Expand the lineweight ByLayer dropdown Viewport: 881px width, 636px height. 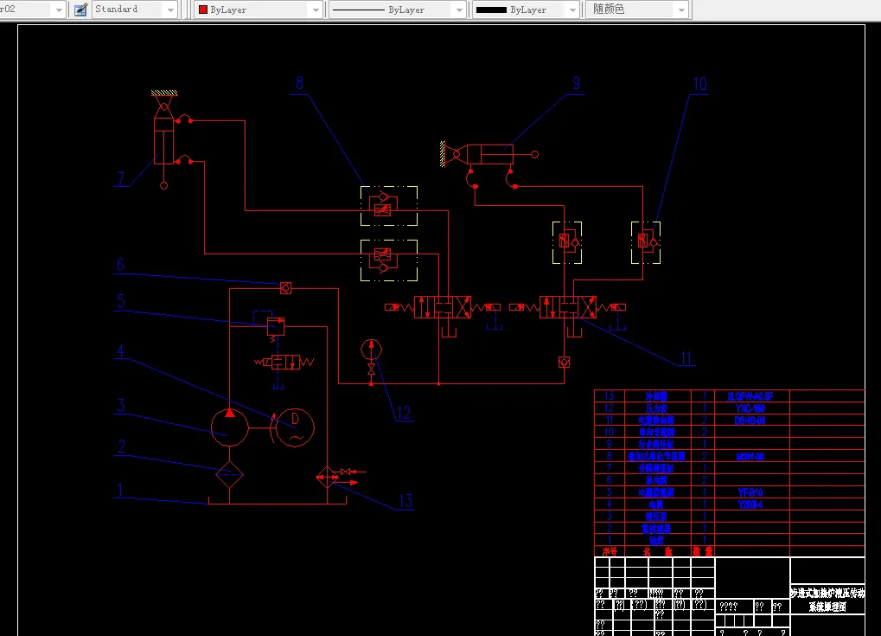(x=572, y=10)
